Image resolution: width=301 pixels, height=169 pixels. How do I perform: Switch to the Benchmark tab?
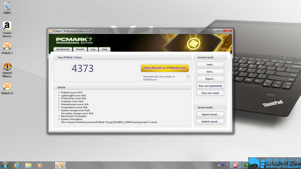63,49
